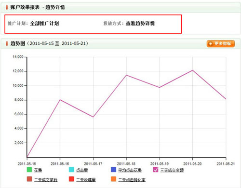Click the y-axis value 14,000
This screenshot has height=188, width=241.
tap(18, 57)
